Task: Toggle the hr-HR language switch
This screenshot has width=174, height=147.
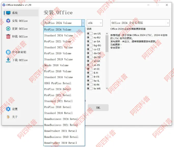Action: pyautogui.click(x=90, y=88)
